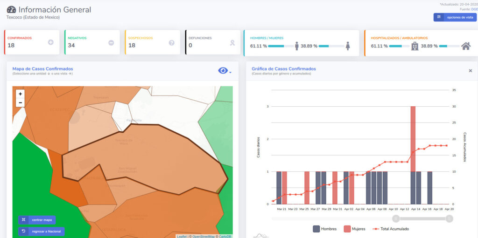Click the plus icon in Confirmados card
478x238 pixels.
[50, 42]
